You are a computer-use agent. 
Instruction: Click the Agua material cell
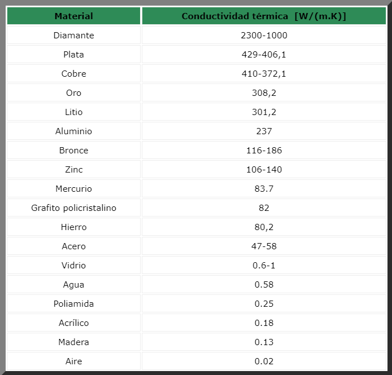(74, 285)
